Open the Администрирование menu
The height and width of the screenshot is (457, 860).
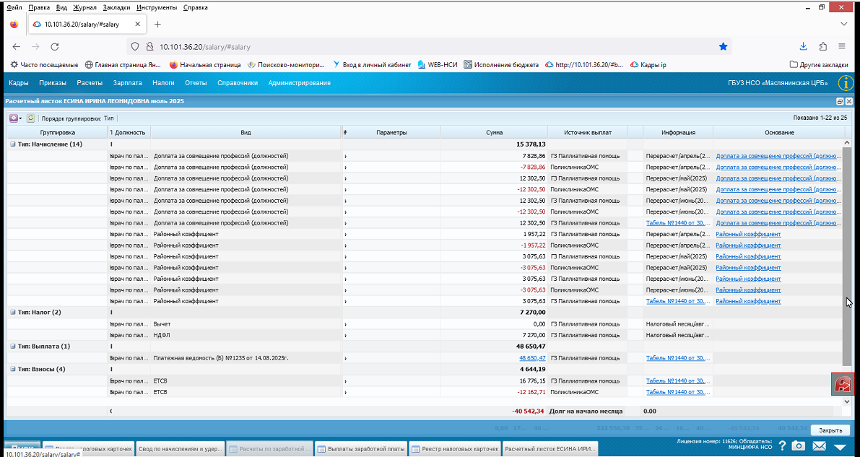pos(300,83)
